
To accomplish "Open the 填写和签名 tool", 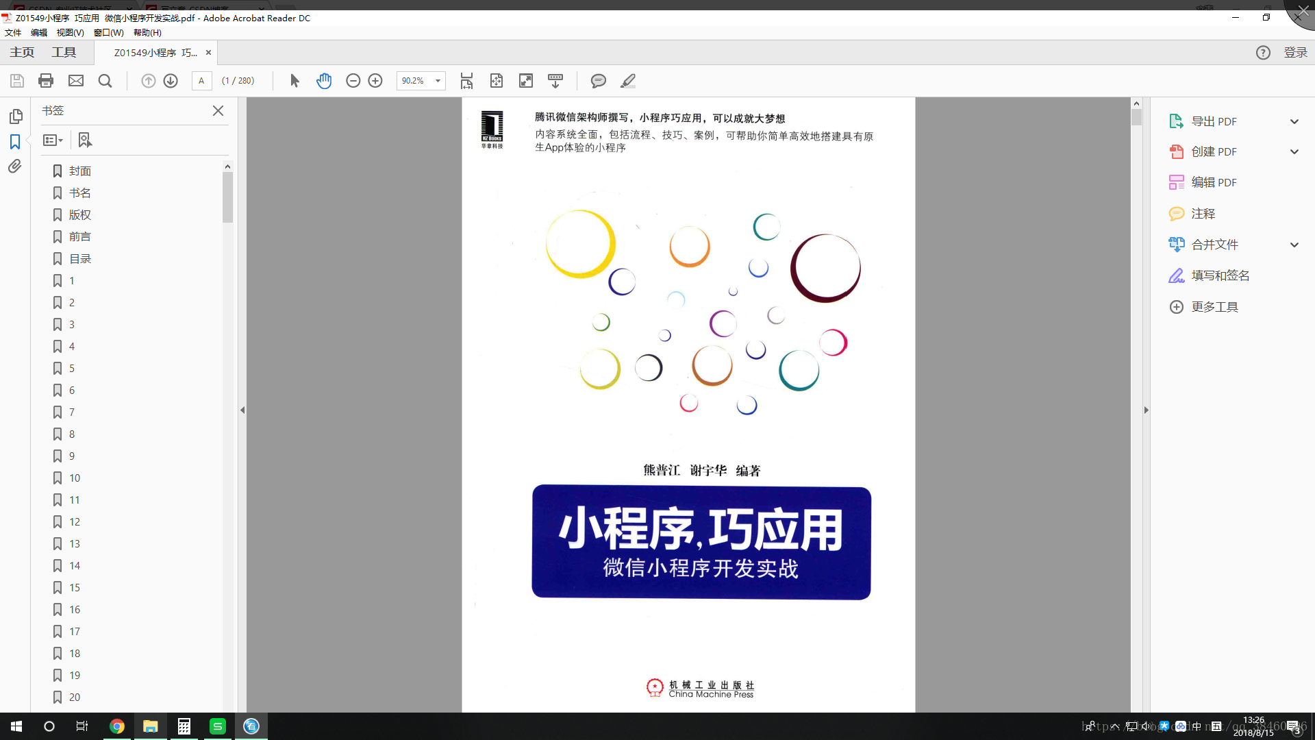I will [1220, 275].
